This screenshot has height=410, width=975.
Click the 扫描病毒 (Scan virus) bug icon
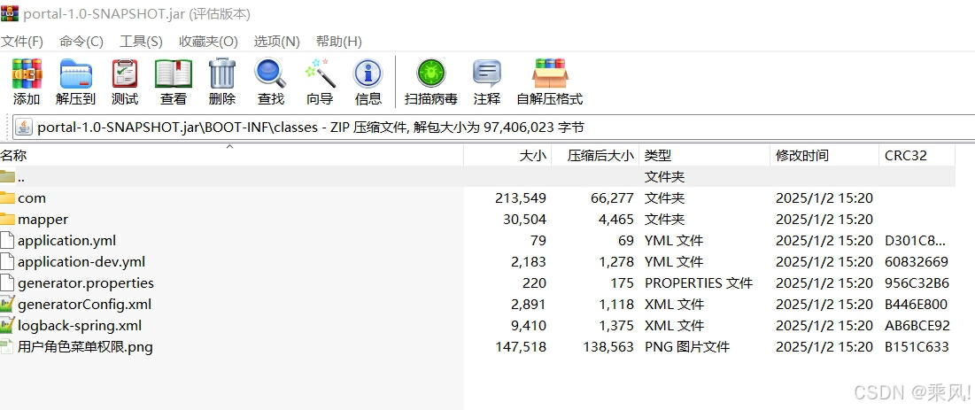pyautogui.click(x=431, y=74)
